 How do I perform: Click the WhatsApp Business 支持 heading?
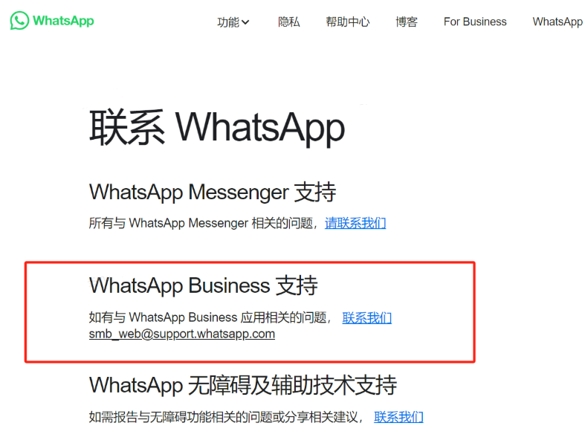pos(204,286)
